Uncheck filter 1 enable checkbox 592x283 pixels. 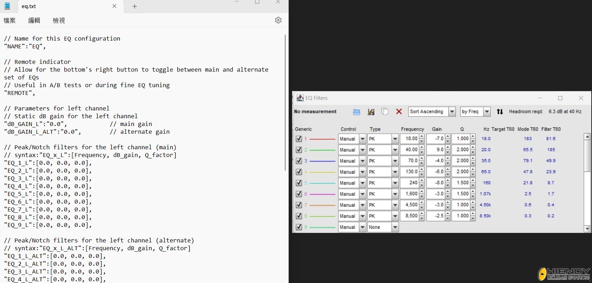click(x=299, y=139)
